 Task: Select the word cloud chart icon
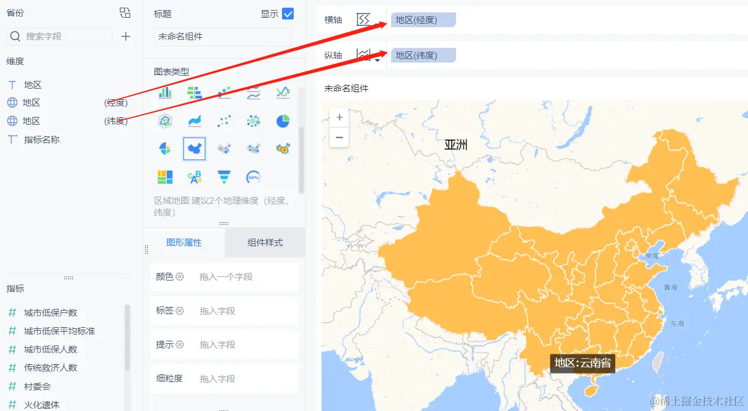(x=195, y=177)
